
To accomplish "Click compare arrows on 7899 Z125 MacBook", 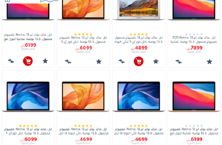I will [179, 62].
